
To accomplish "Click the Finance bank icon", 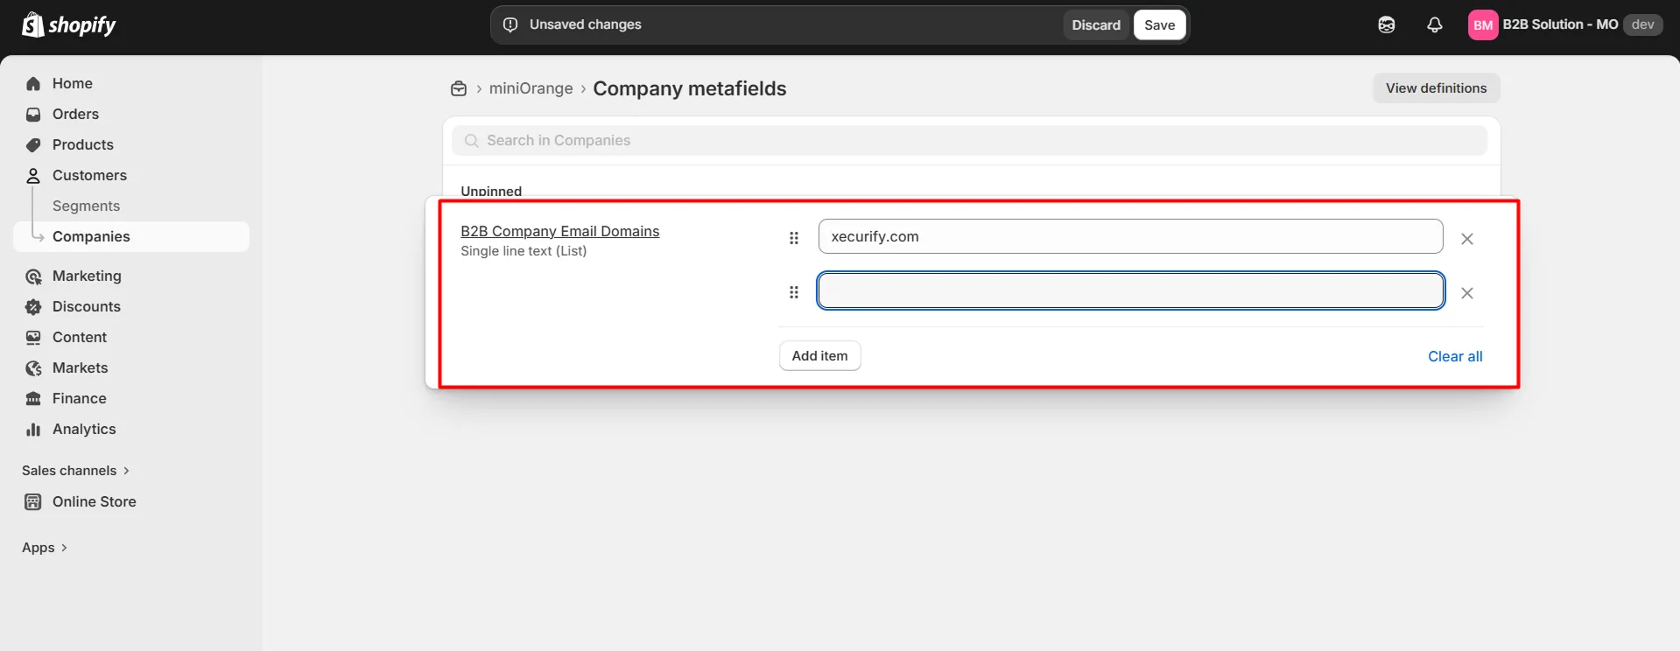I will pyautogui.click(x=33, y=399).
